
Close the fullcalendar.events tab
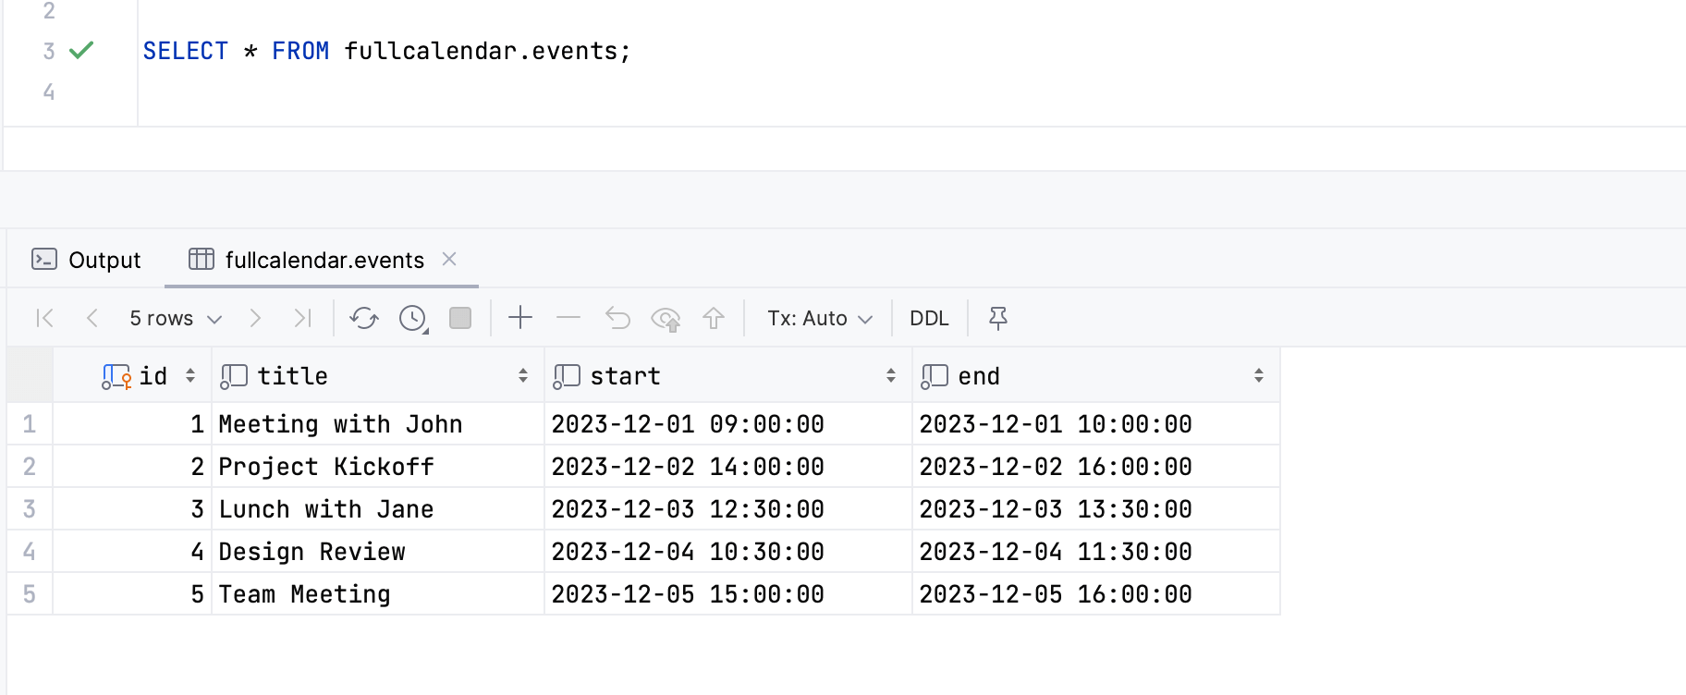(x=449, y=259)
